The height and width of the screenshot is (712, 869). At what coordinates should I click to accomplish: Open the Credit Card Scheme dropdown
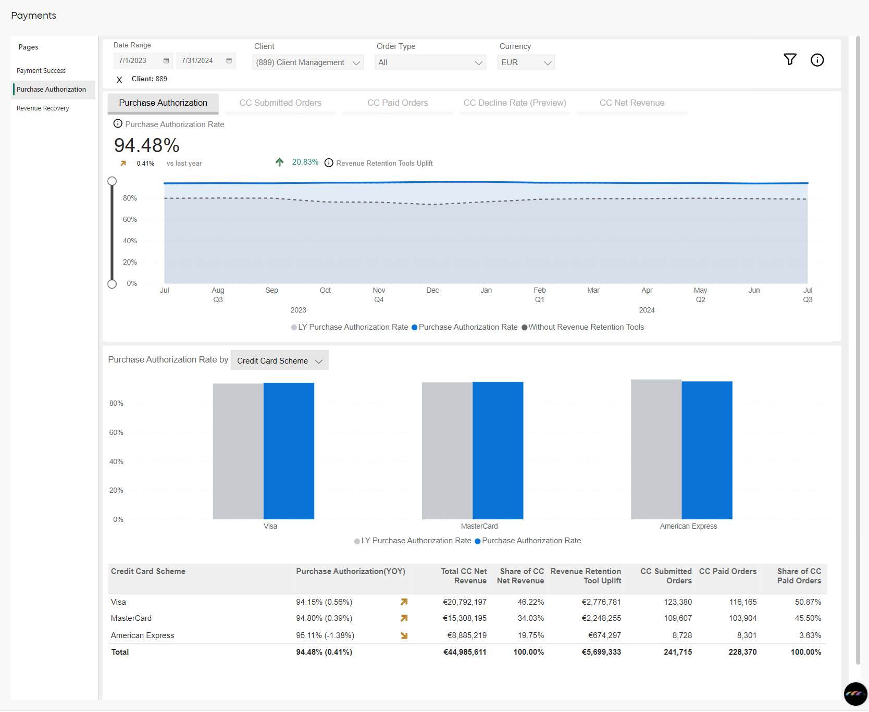(280, 360)
